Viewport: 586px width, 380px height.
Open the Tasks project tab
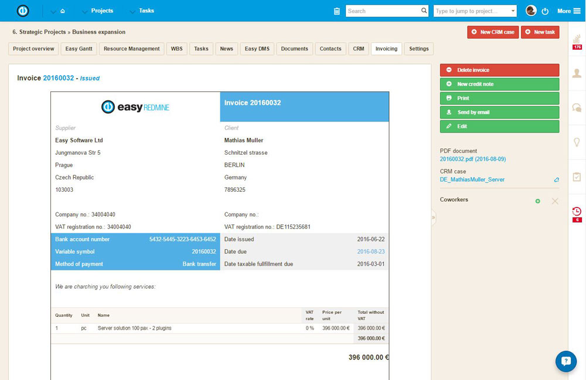[201, 49]
